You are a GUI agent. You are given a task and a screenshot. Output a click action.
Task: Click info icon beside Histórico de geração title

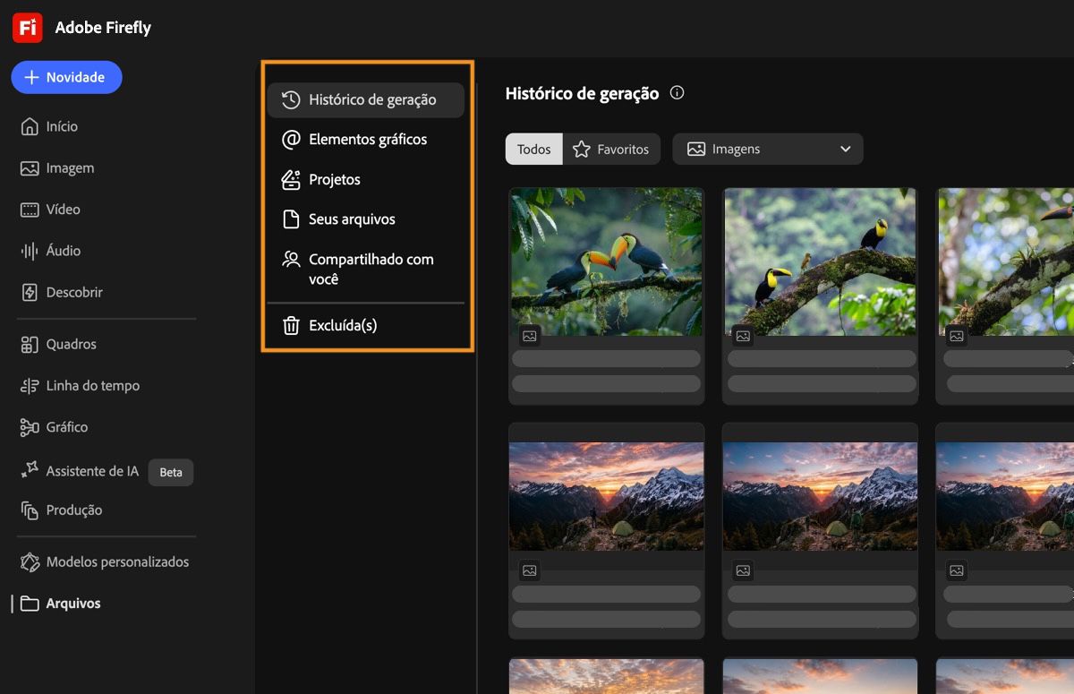(677, 93)
